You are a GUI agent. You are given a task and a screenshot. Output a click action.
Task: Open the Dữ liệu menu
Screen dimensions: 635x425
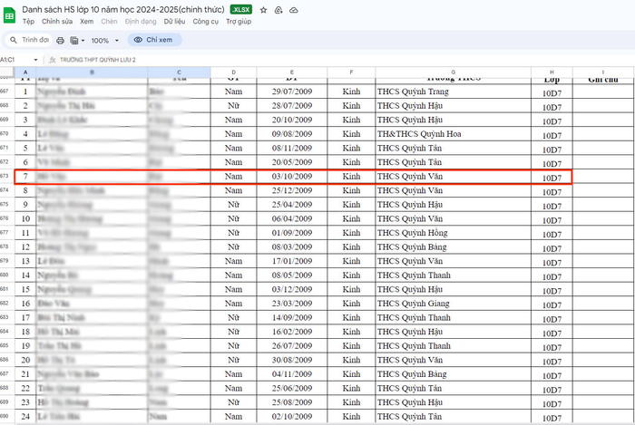[174, 22]
